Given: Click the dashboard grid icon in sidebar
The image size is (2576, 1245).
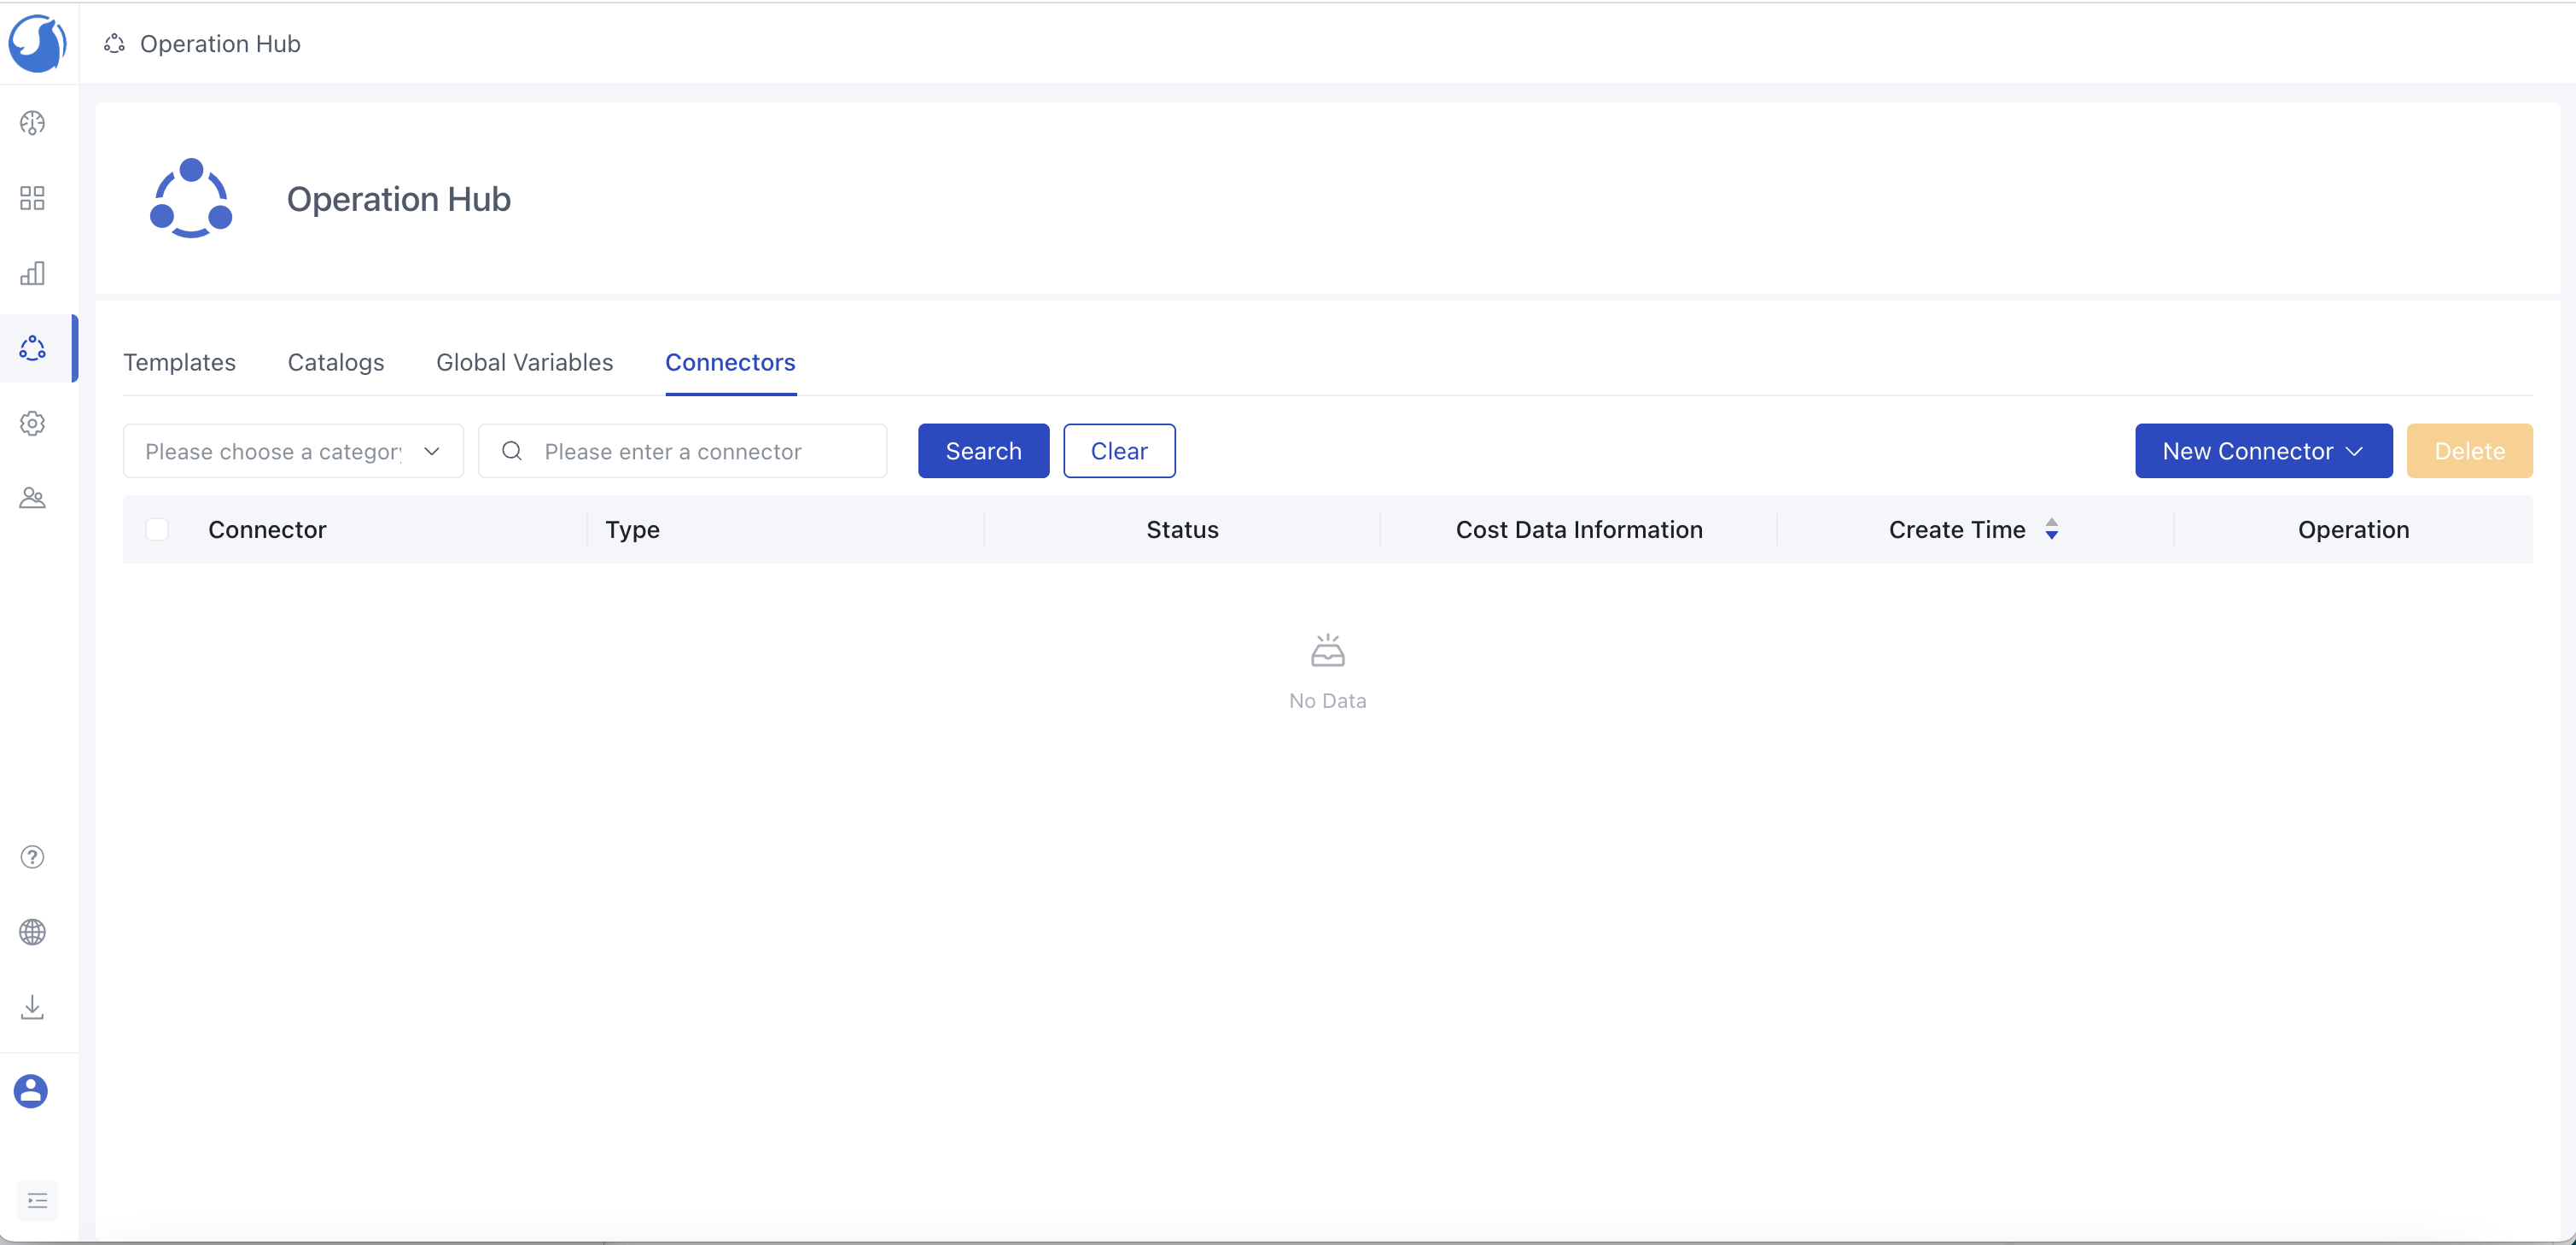Looking at the screenshot, I should tap(32, 197).
